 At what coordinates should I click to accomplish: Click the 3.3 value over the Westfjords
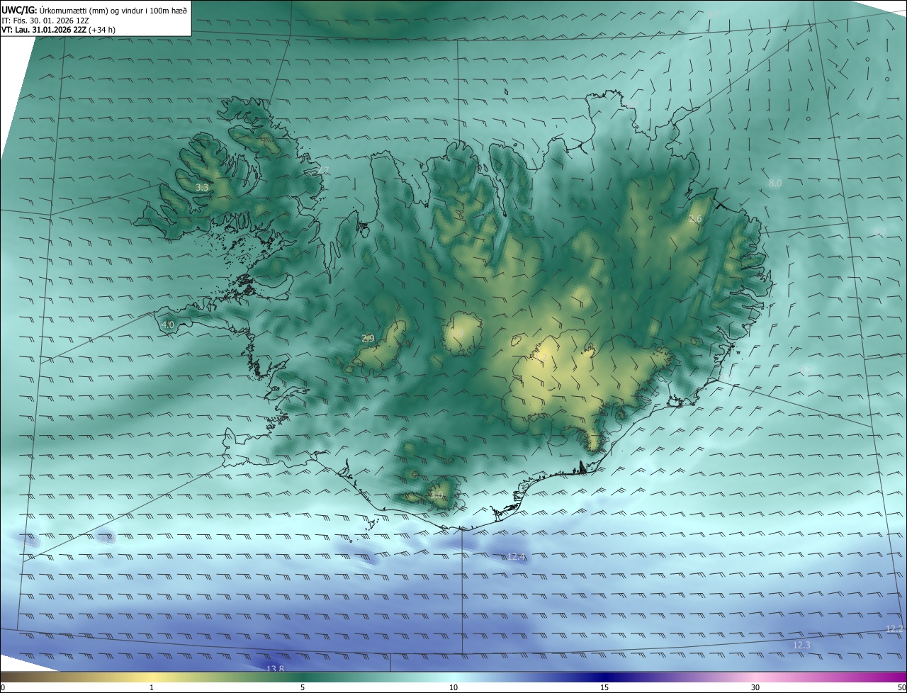coord(203,188)
